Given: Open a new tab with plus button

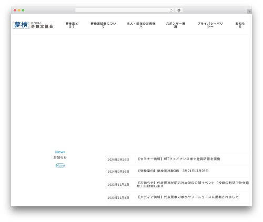Looking at the screenshot, I should point(249,12).
